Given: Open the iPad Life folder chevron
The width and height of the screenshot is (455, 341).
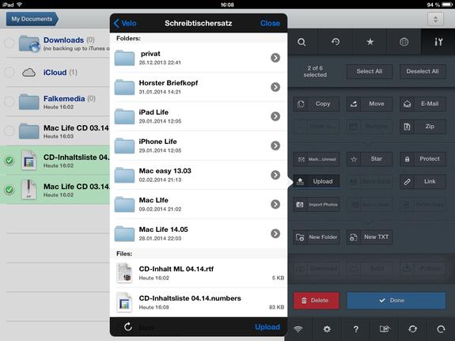Looking at the screenshot, I should tap(275, 116).
